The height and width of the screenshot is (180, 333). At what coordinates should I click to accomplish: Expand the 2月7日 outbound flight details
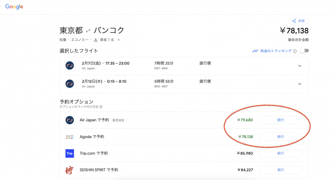pos(300,66)
